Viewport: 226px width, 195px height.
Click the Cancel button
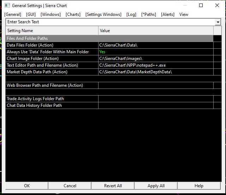[70, 186]
